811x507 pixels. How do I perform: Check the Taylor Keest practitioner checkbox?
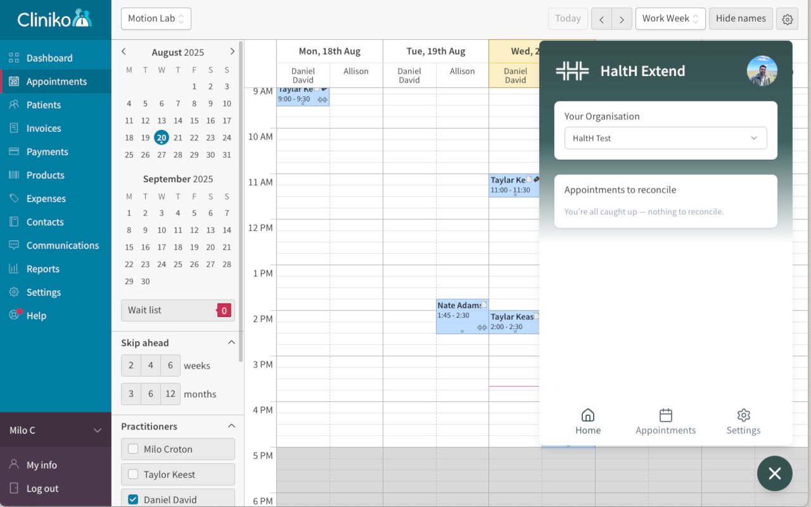click(133, 474)
